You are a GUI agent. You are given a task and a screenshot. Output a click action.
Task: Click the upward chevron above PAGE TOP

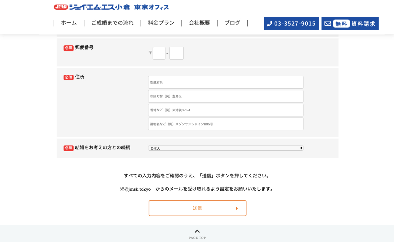[197, 231]
